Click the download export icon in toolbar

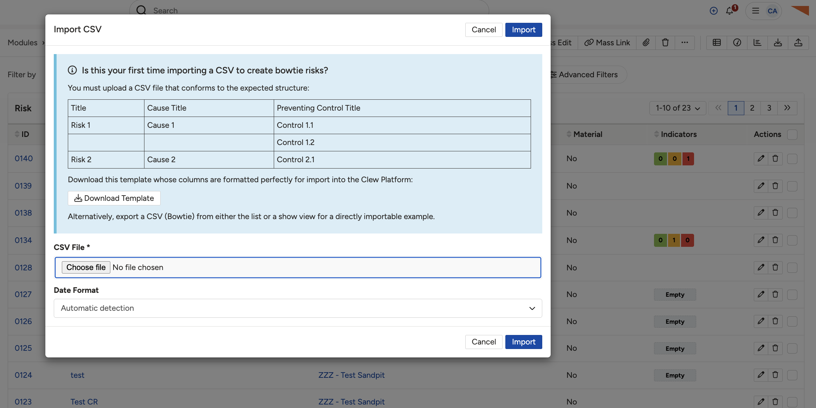click(778, 42)
